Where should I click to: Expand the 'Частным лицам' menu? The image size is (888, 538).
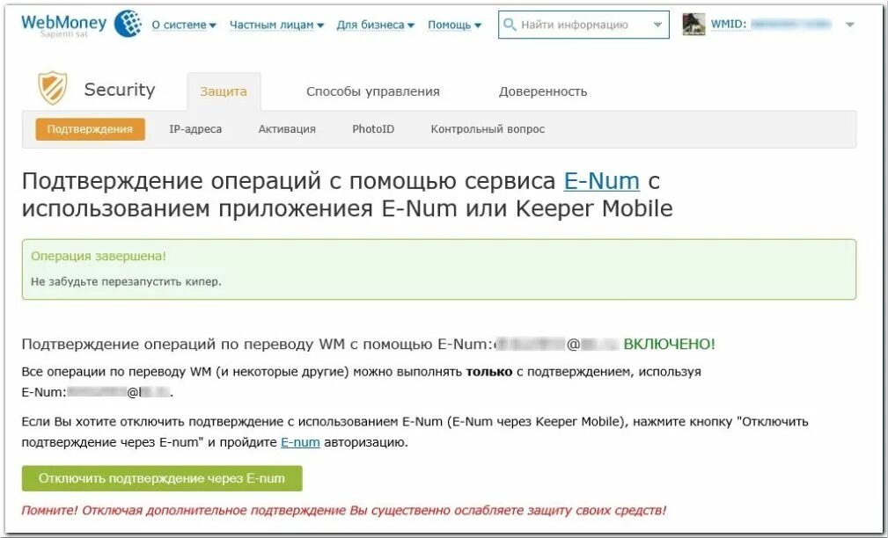(276, 25)
